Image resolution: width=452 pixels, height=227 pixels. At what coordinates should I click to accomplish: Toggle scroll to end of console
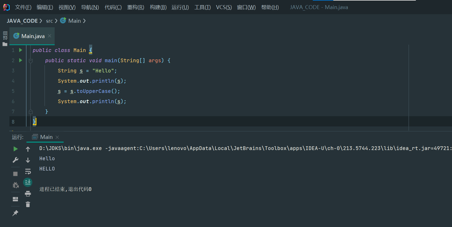pyautogui.click(x=28, y=182)
